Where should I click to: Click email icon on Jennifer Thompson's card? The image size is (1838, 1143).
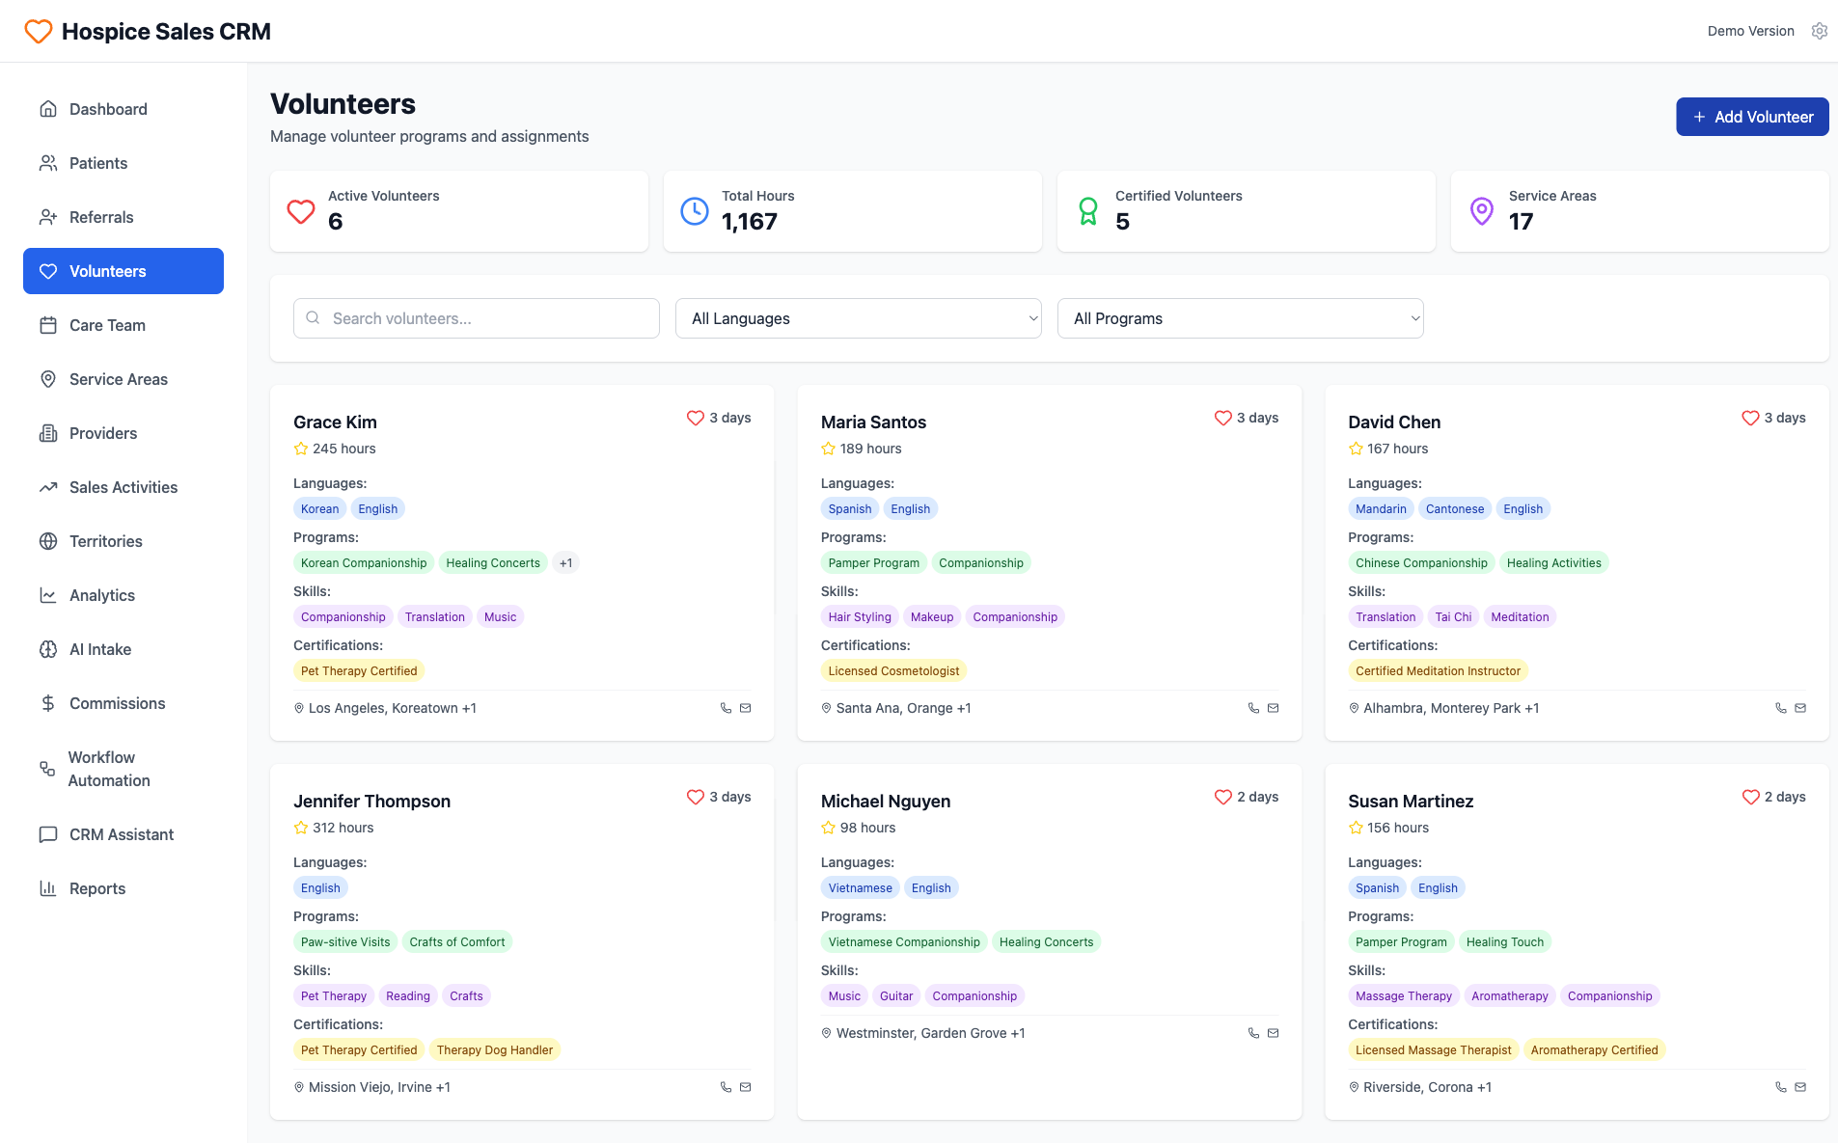tap(745, 1087)
